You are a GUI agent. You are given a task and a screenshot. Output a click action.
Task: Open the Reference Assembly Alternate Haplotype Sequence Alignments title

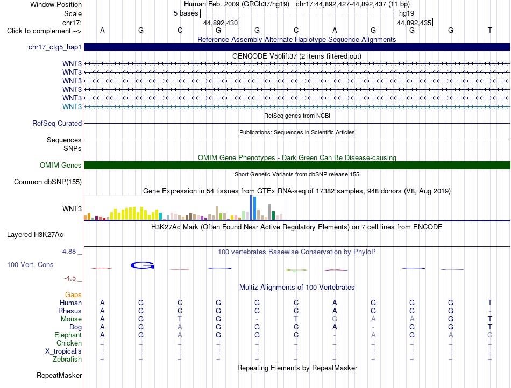(x=296, y=39)
